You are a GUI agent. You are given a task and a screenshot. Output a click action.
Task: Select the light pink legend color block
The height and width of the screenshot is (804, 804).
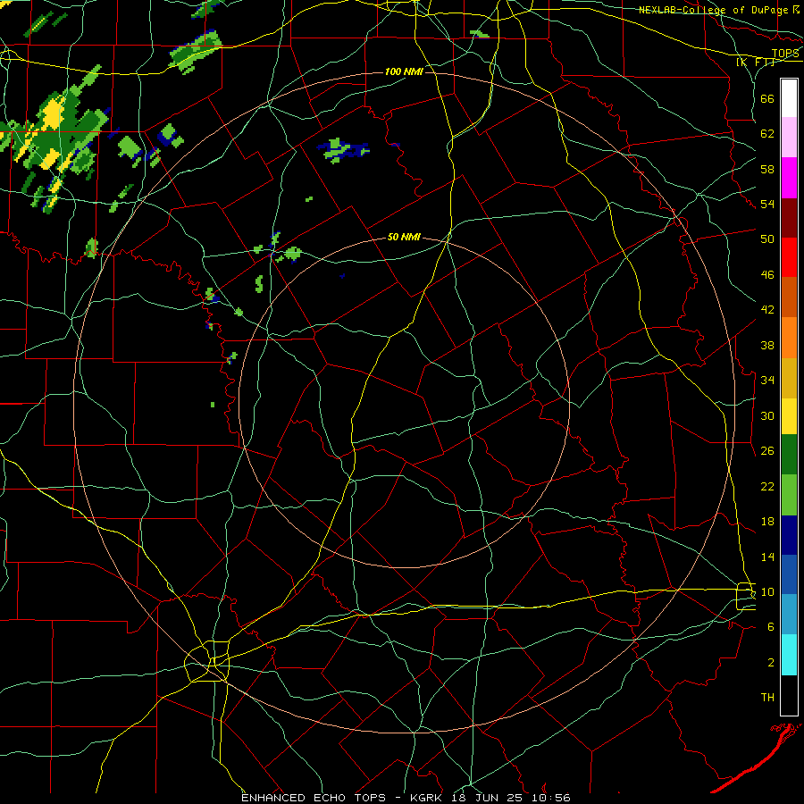[x=789, y=138]
